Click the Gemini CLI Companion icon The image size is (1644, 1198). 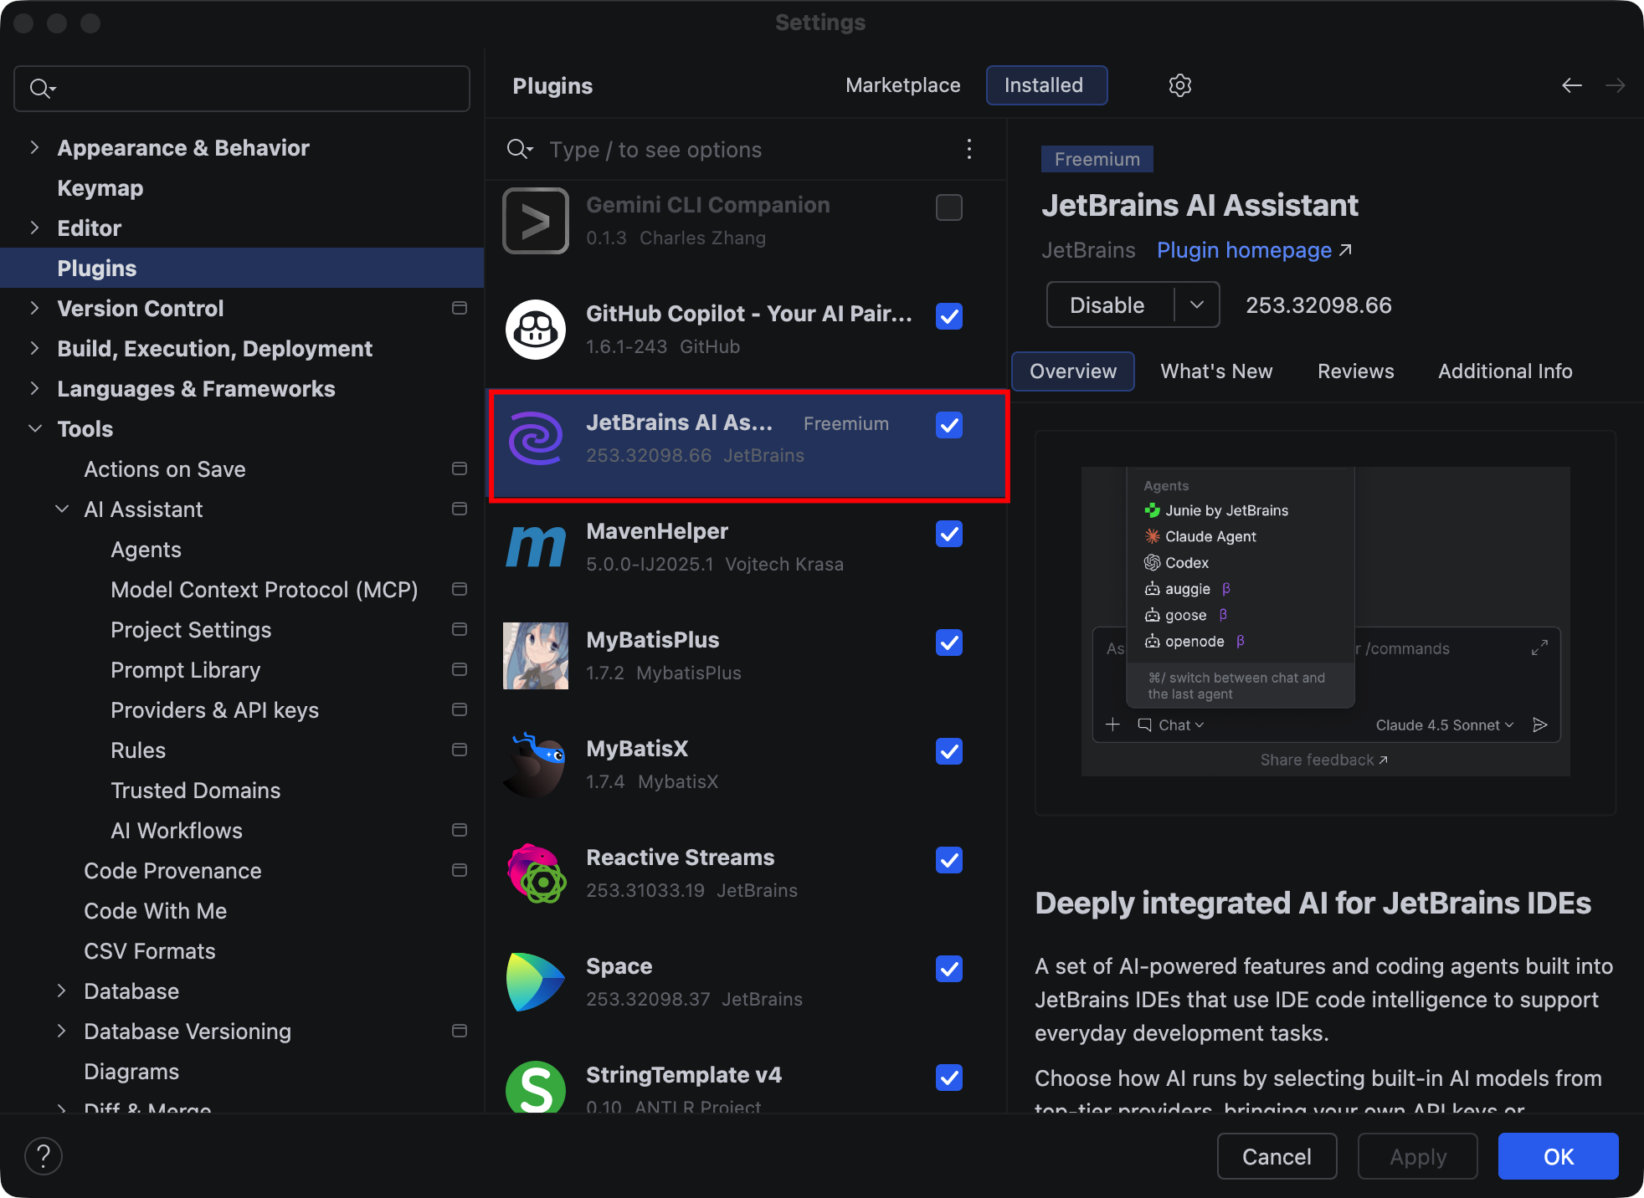[536, 221]
